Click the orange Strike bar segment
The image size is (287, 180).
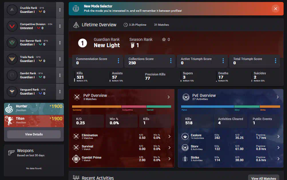click(x=270, y=107)
